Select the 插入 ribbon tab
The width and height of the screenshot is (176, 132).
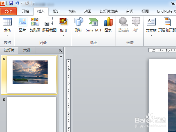point(41,11)
